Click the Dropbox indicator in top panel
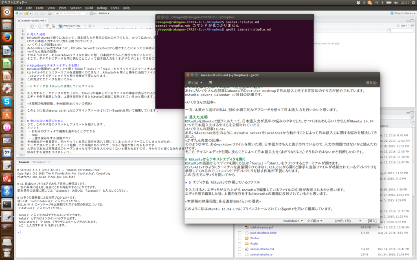This screenshot has height=260, width=417. (358, 3)
